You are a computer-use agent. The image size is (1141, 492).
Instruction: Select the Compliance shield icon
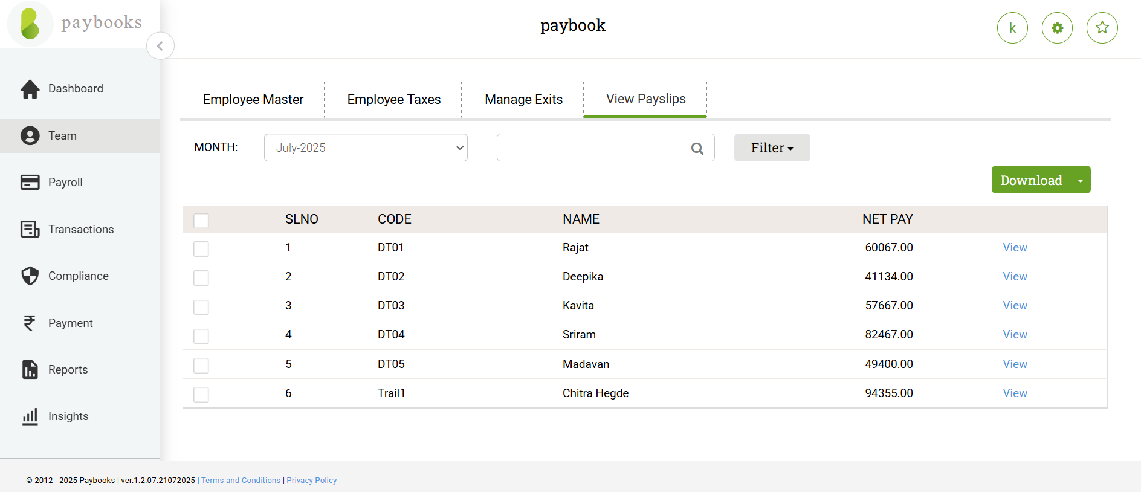pyautogui.click(x=30, y=276)
